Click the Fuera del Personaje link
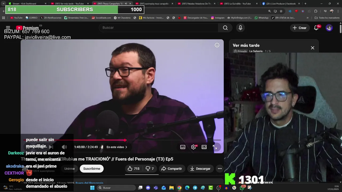Image resolution: width=342 pixels, height=192 pixels. 89,183
